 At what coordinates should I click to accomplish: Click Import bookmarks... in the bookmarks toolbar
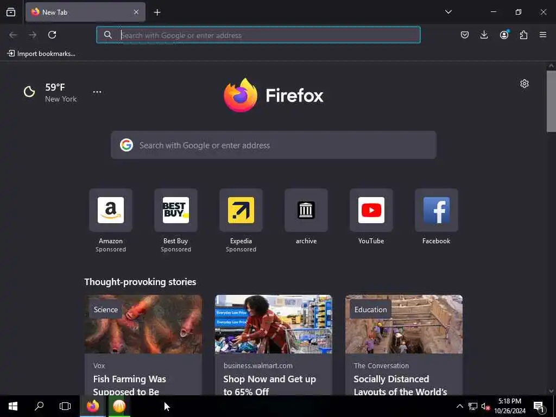click(41, 54)
